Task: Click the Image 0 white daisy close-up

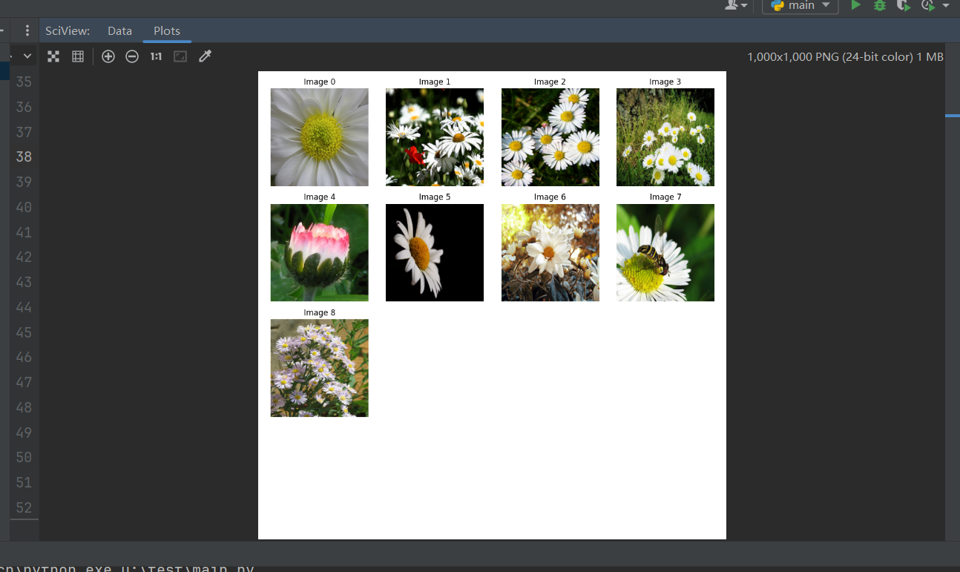Action: [320, 137]
